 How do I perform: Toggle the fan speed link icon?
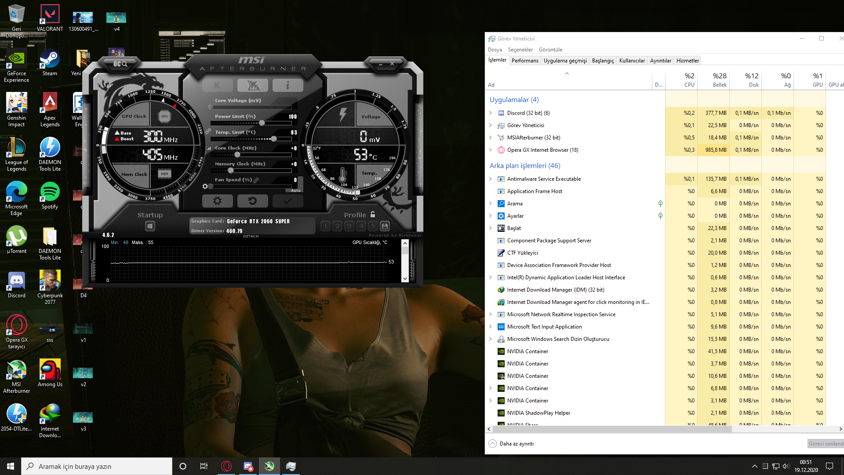click(x=256, y=180)
